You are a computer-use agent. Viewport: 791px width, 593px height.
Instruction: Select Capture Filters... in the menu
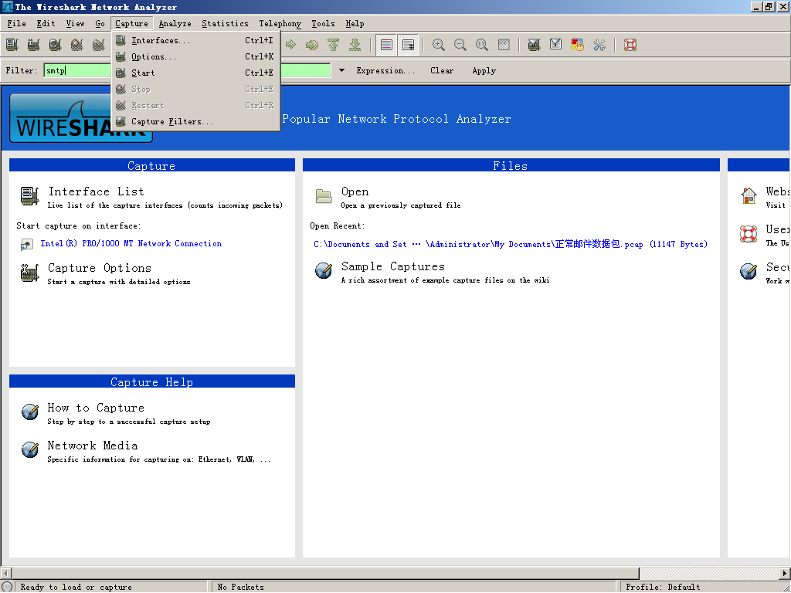(172, 121)
